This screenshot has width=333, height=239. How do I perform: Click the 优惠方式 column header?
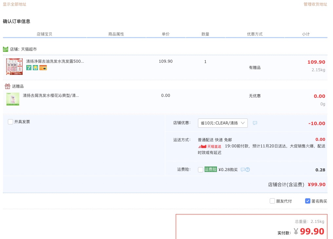255,34
